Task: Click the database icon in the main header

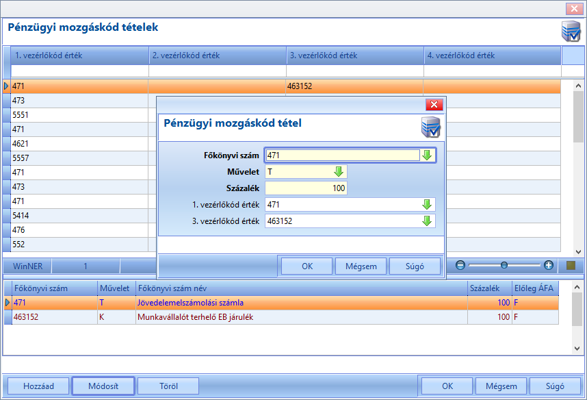Action: [x=571, y=31]
